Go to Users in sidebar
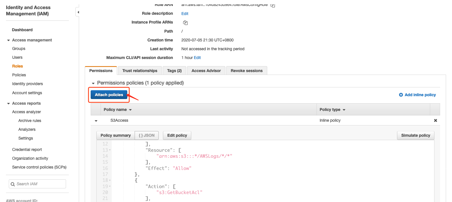 click(x=17, y=57)
